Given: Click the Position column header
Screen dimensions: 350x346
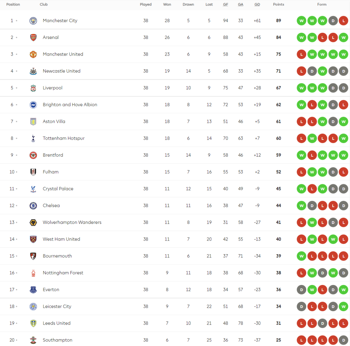Looking at the screenshot, I should click(x=13, y=4).
